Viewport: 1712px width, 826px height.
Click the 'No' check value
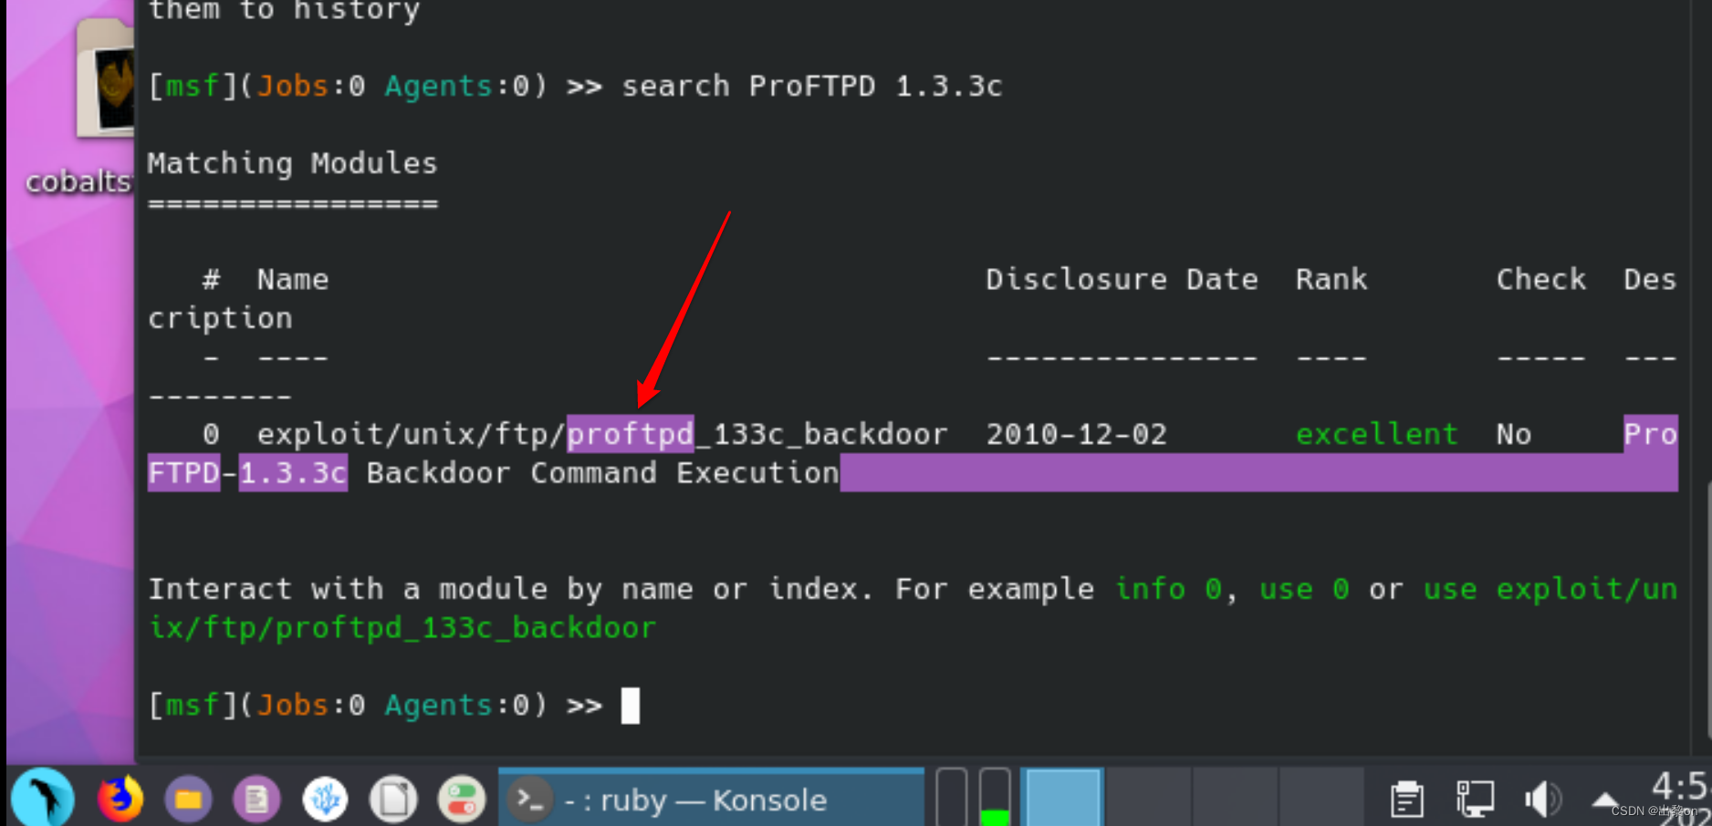coord(1514,434)
